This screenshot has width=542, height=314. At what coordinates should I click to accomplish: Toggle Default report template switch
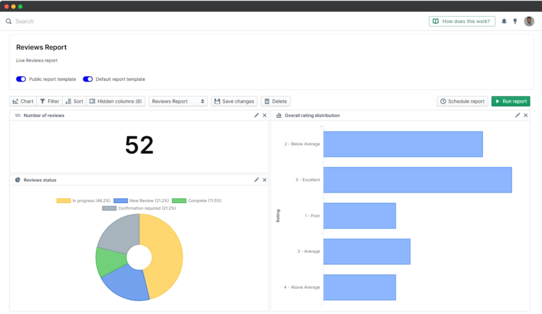88,79
